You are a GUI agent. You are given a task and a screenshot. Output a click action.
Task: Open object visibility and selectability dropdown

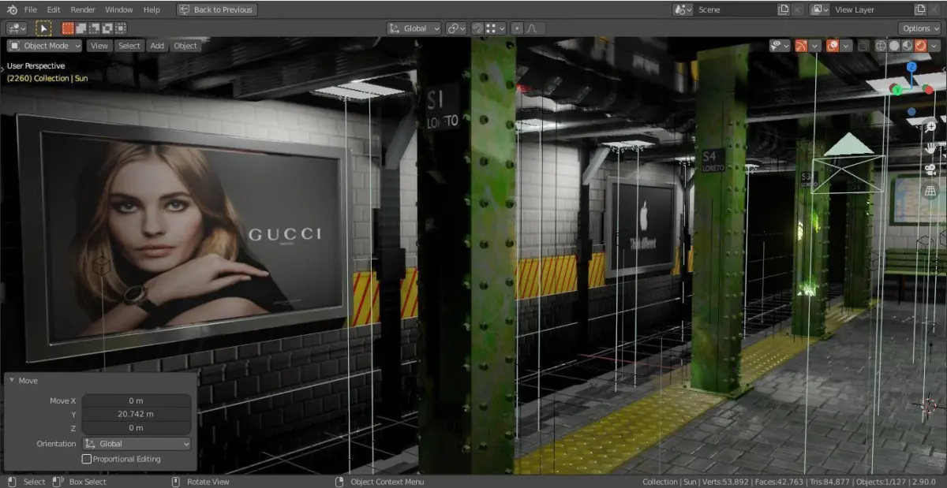pyautogui.click(x=780, y=46)
